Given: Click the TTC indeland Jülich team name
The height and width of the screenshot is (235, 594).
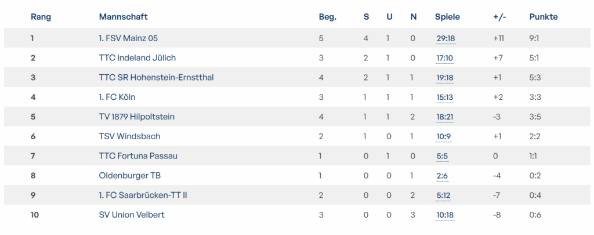Looking at the screenshot, I should (137, 58).
